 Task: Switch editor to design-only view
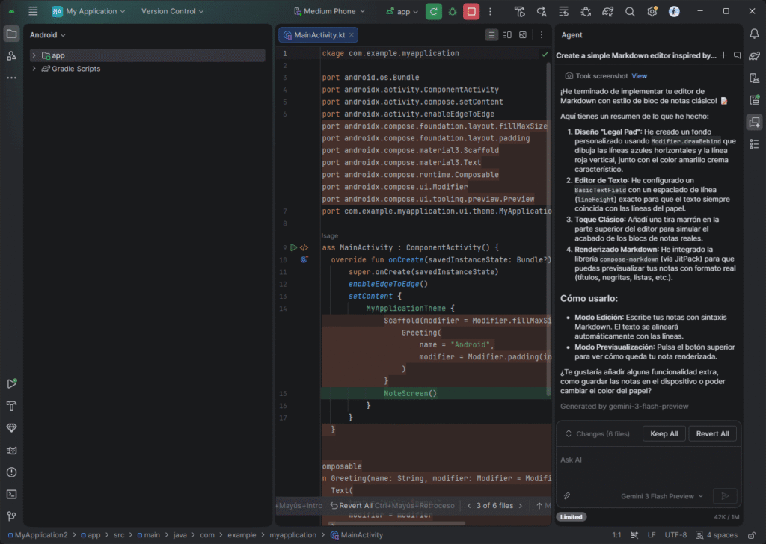523,34
